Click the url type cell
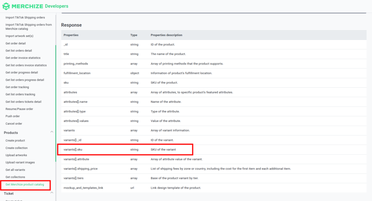 pos(132,188)
